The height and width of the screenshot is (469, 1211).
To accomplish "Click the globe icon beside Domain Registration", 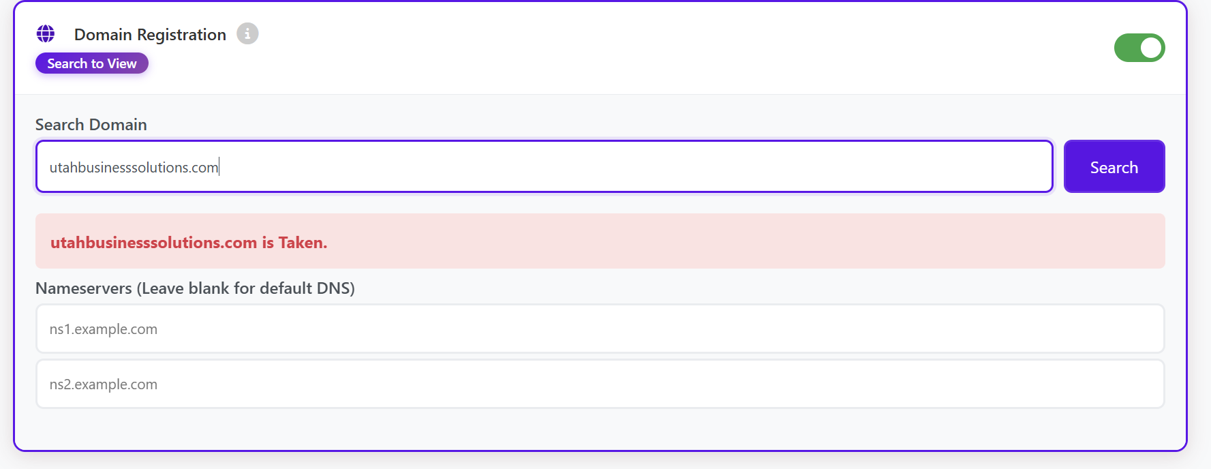I will (46, 33).
